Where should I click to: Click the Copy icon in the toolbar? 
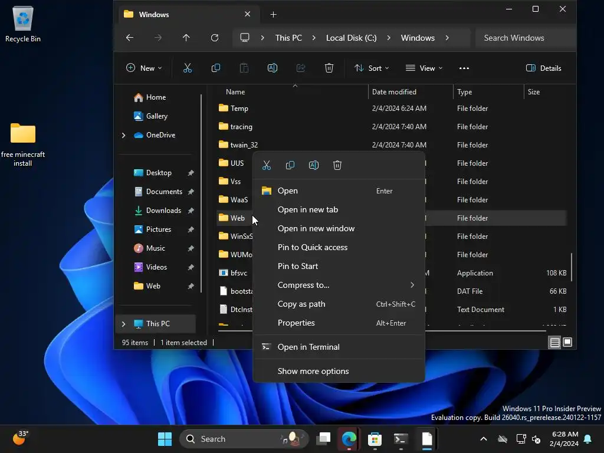tap(216, 68)
